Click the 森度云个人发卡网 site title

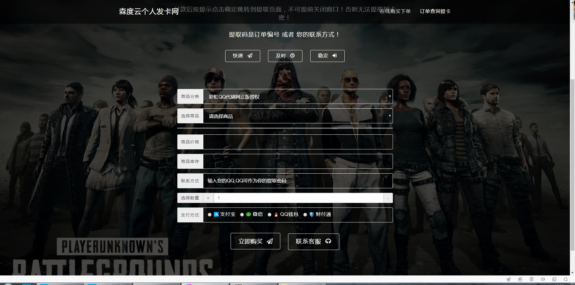click(149, 11)
